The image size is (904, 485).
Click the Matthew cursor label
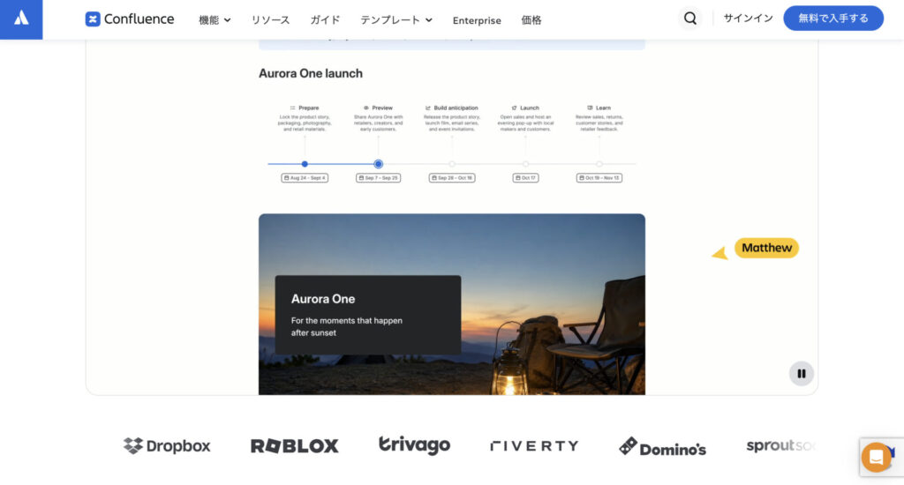tap(766, 248)
